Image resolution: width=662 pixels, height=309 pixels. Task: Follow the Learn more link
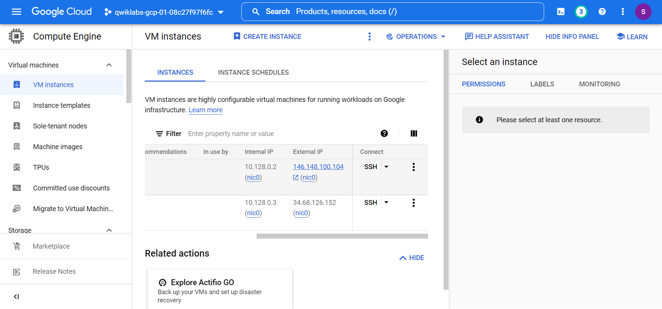coord(206,110)
